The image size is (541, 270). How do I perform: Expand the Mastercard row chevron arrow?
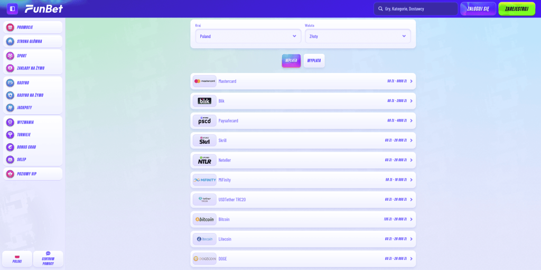pyautogui.click(x=411, y=81)
